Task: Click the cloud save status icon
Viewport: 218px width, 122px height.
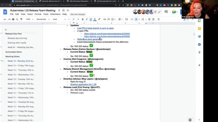Action: (x=68, y=11)
